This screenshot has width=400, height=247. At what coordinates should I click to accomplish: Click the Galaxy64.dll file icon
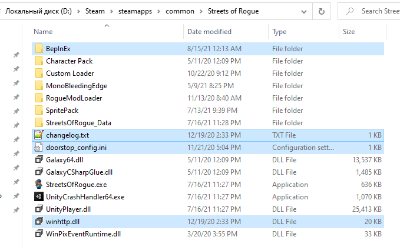[x=39, y=159]
